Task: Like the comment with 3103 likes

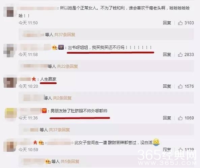Action: [x=180, y=23]
